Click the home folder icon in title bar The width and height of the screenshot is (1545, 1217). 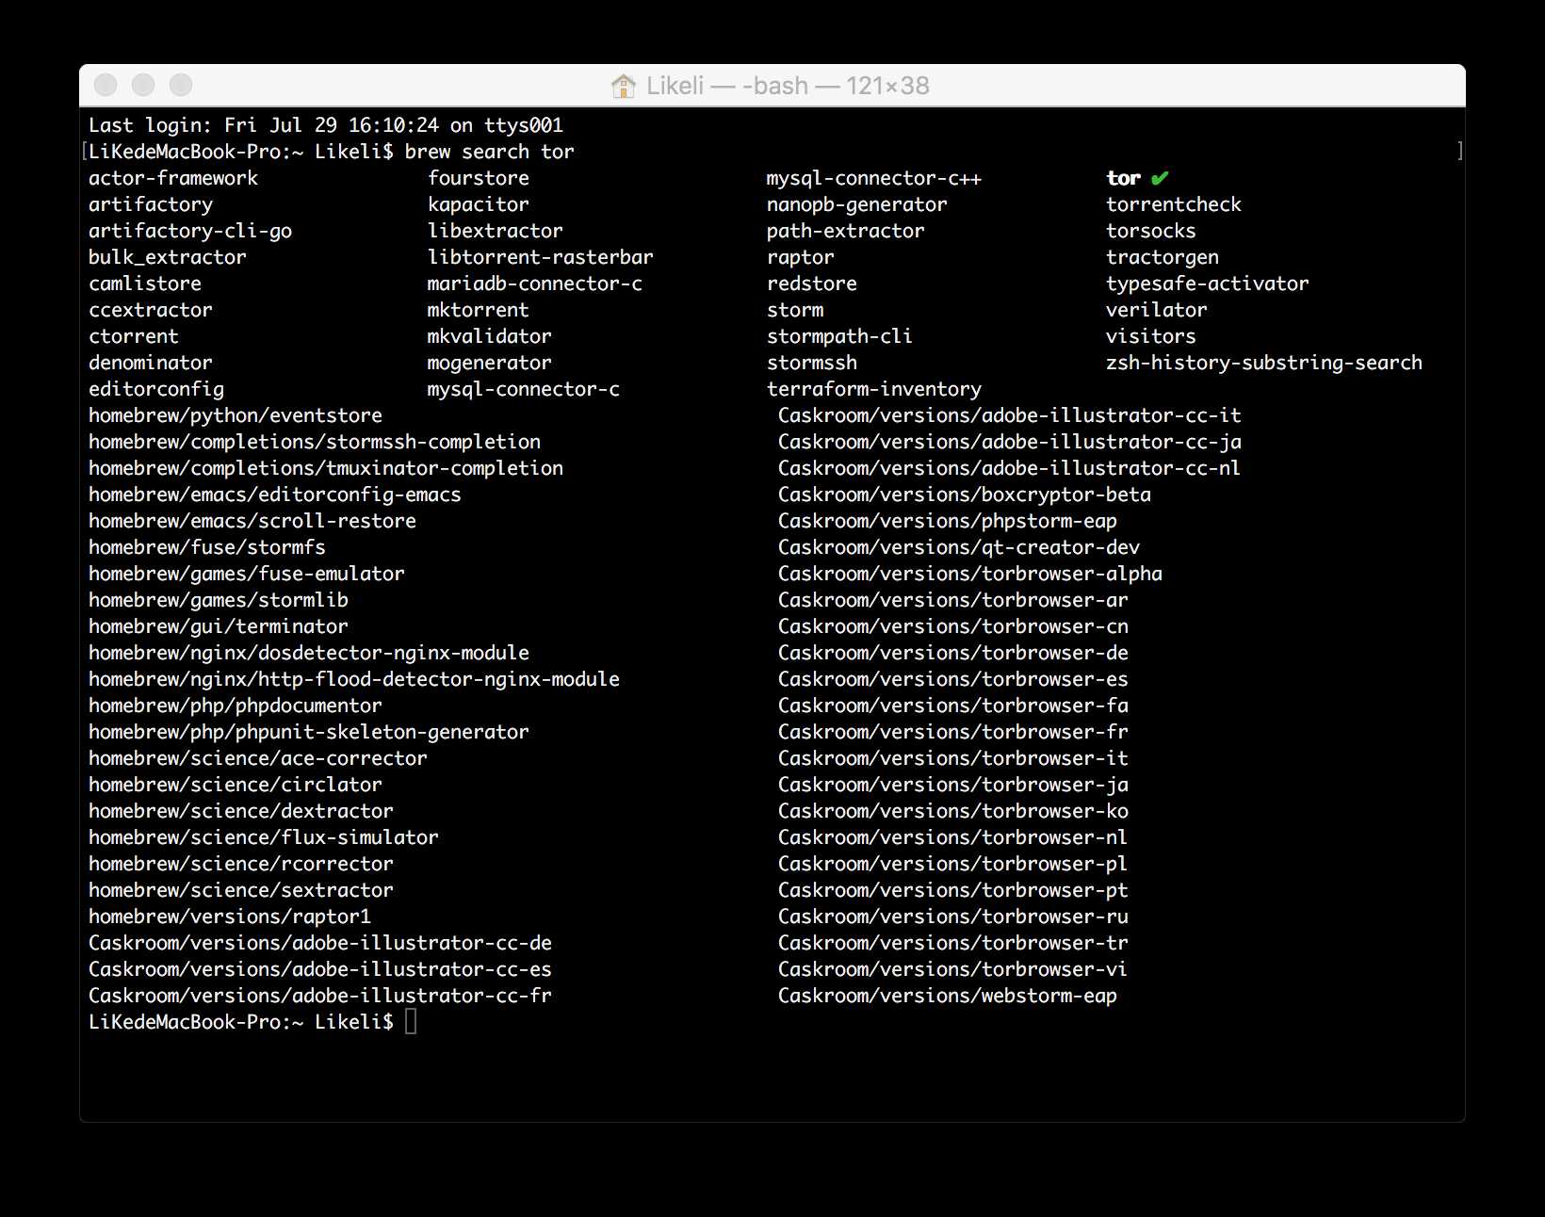click(624, 87)
